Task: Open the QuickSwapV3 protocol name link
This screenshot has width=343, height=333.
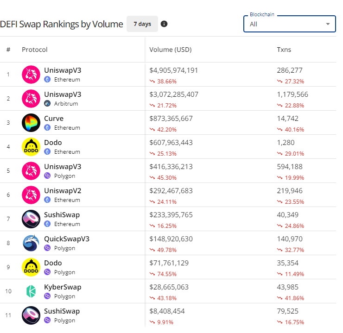Action: [x=67, y=239]
